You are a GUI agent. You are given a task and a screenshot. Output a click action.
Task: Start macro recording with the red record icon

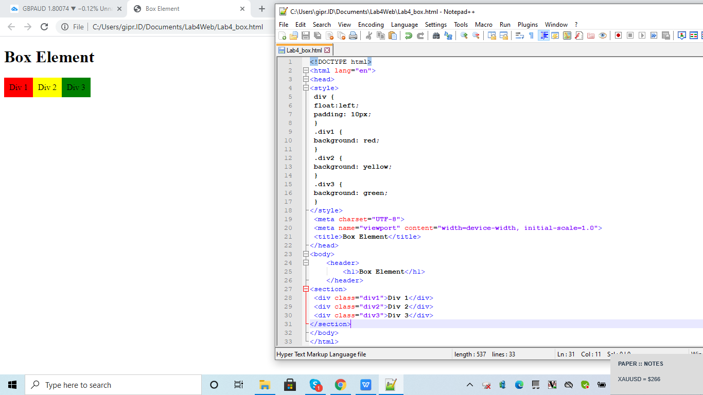pyautogui.click(x=618, y=35)
